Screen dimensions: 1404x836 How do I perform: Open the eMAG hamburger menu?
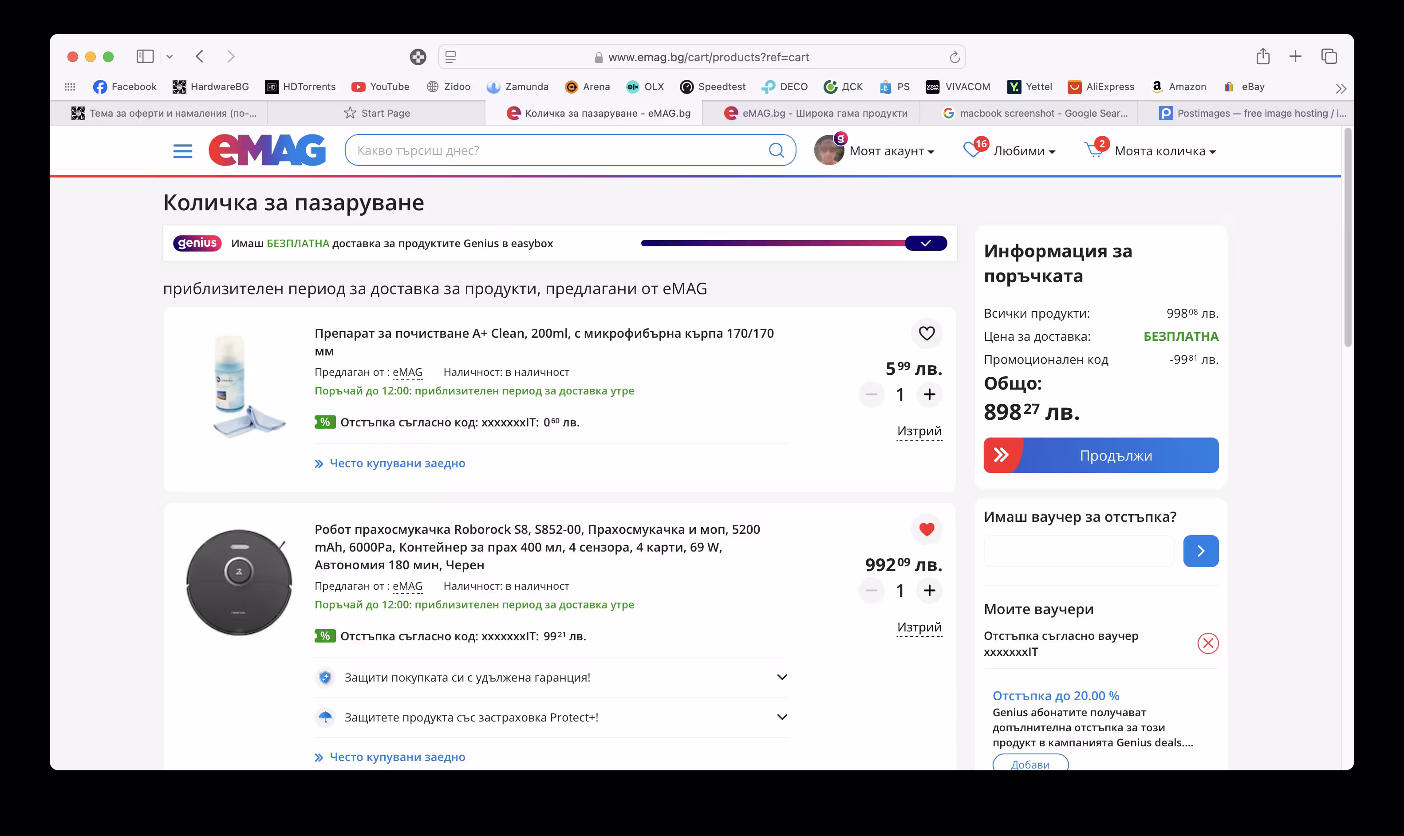point(182,151)
